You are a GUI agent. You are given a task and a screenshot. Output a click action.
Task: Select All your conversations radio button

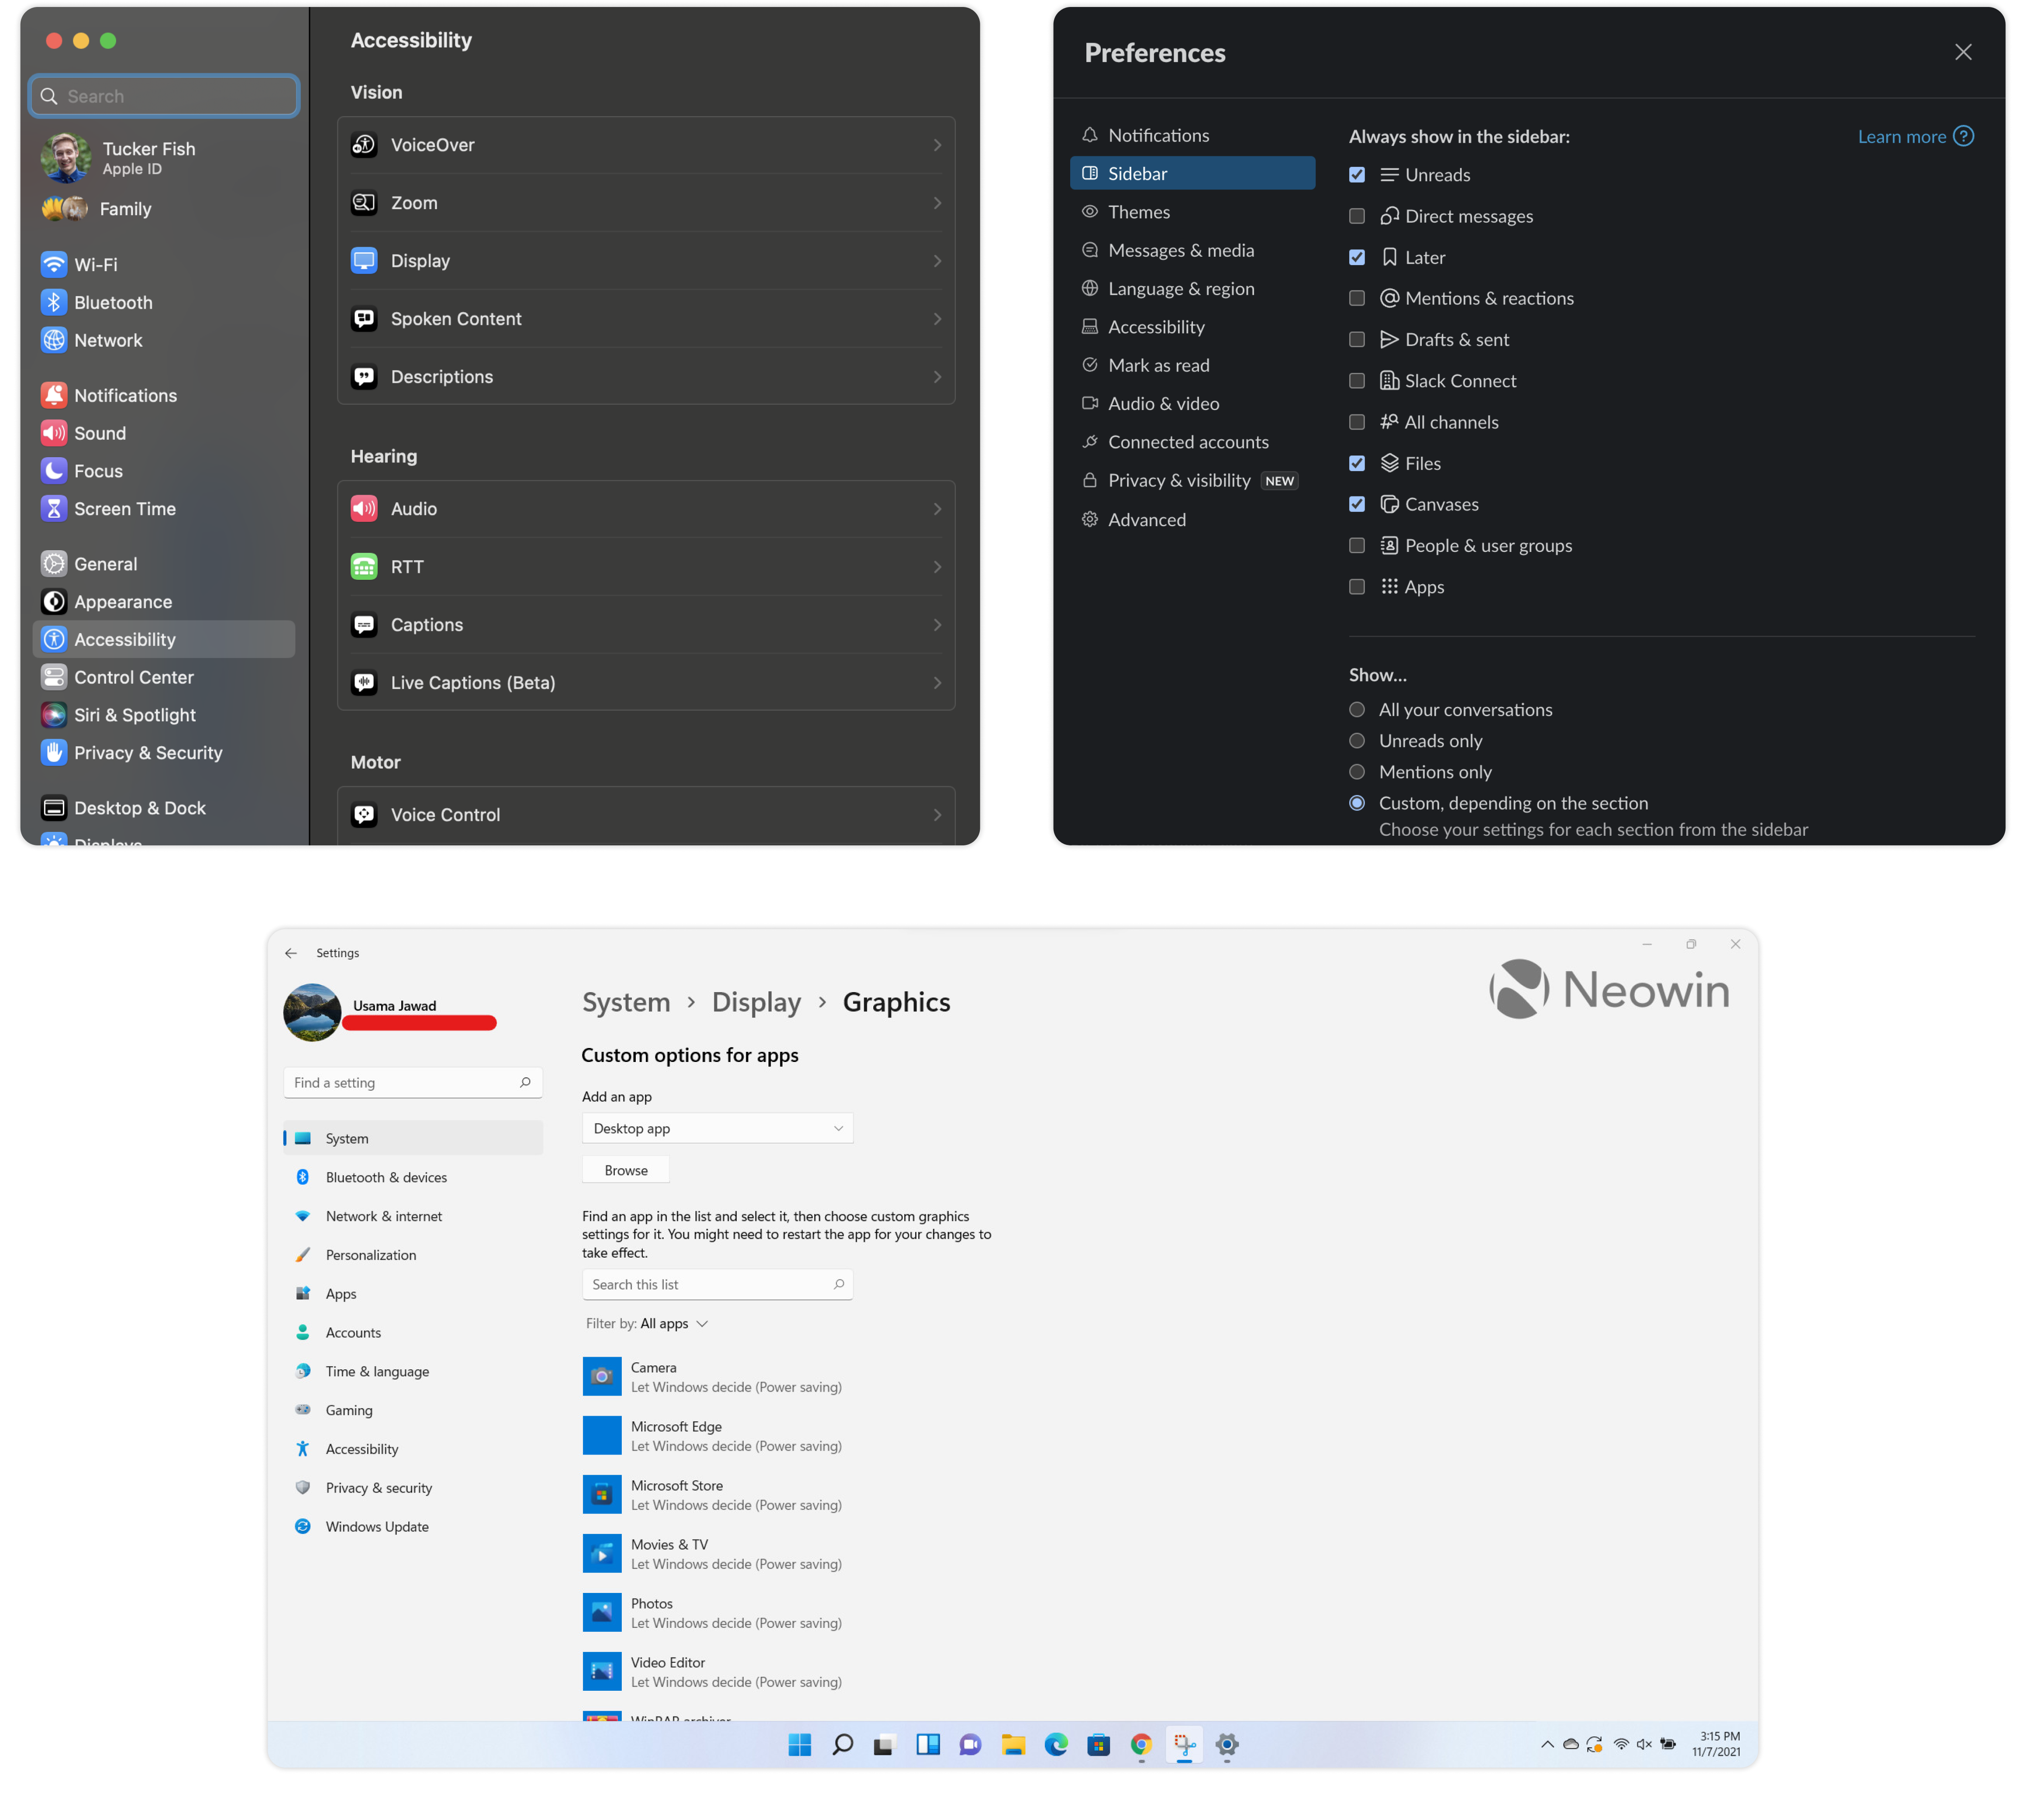[1357, 710]
